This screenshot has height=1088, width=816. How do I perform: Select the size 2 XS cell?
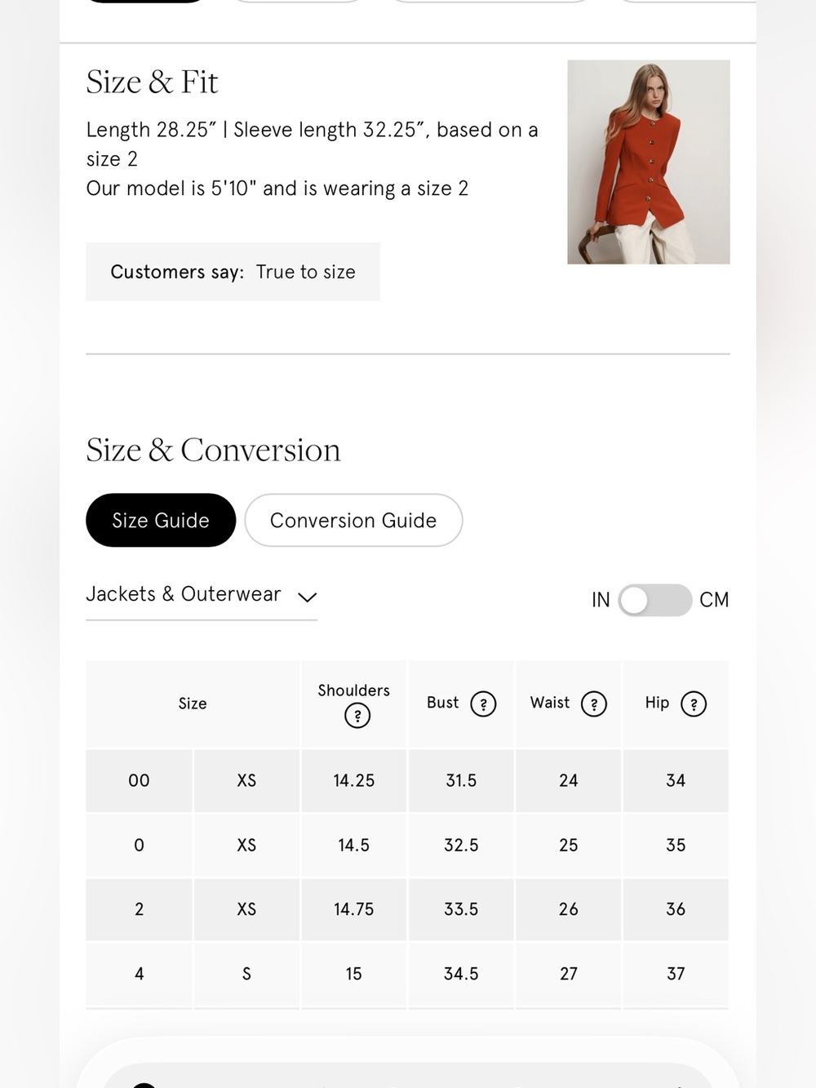(x=246, y=909)
